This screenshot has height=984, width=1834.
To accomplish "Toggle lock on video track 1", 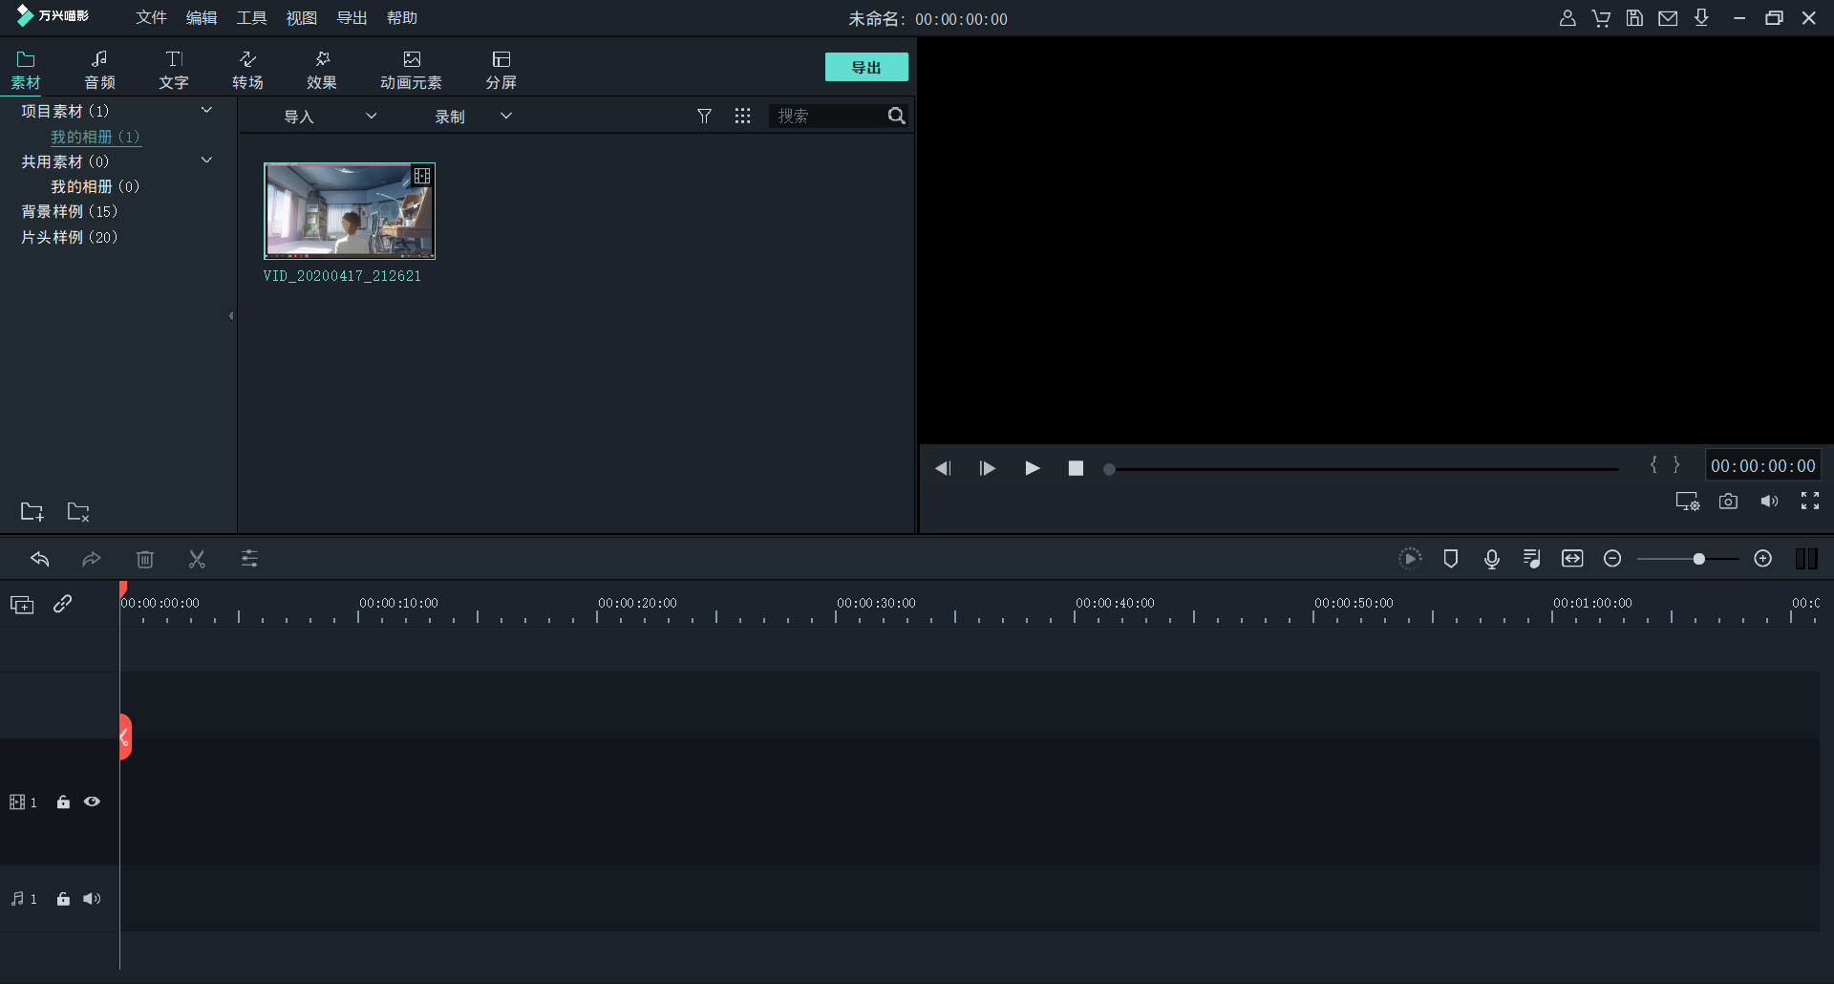I will pyautogui.click(x=63, y=802).
